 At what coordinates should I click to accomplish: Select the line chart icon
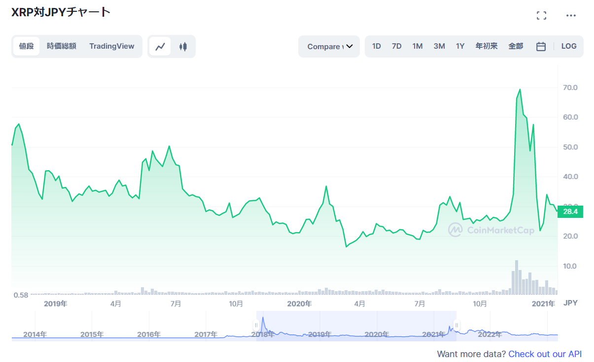[x=160, y=46]
